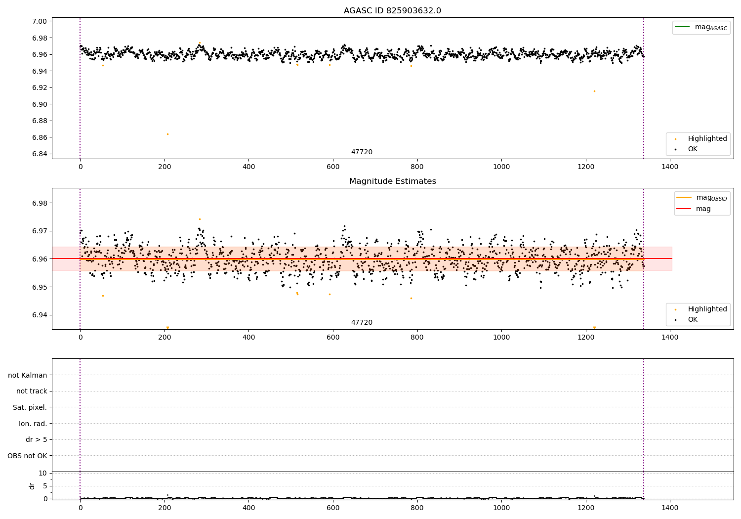The width and height of the screenshot is (741, 519).
Task: Click the orange mag OBSID legend line swatch
Action: pos(684,198)
